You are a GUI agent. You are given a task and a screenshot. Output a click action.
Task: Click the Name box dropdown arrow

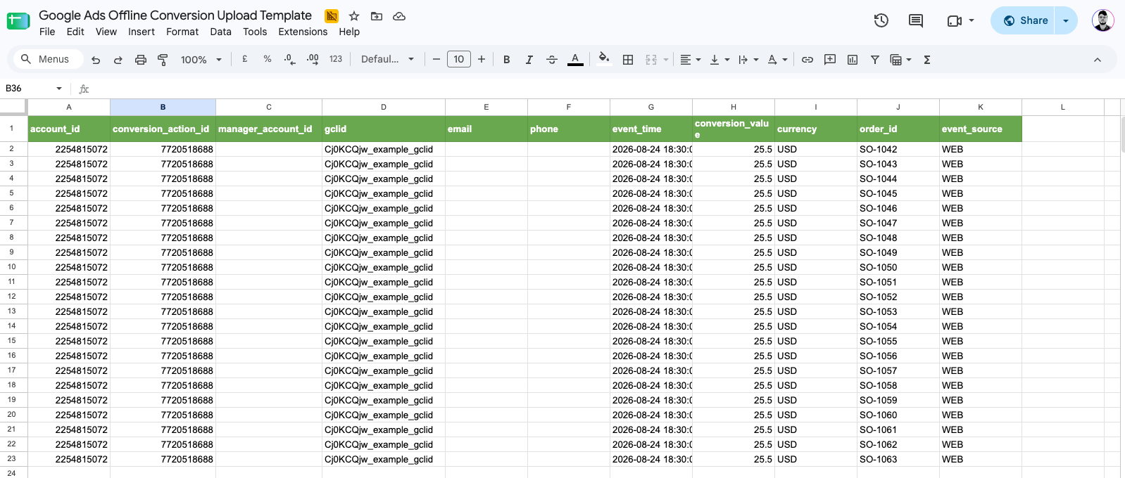point(59,88)
